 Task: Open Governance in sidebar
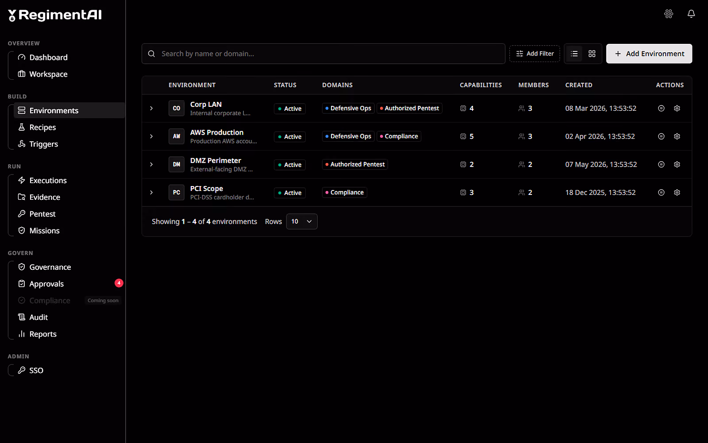tap(69, 267)
